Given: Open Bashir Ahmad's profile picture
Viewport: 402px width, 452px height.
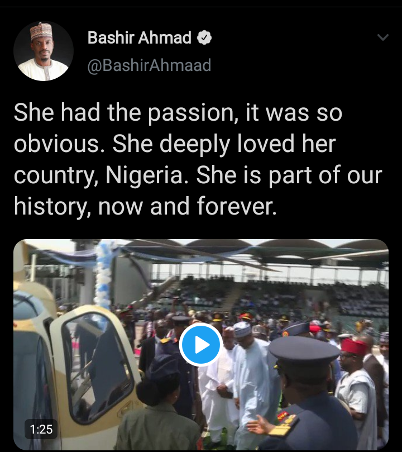Looking at the screenshot, I should pyautogui.click(x=44, y=51).
